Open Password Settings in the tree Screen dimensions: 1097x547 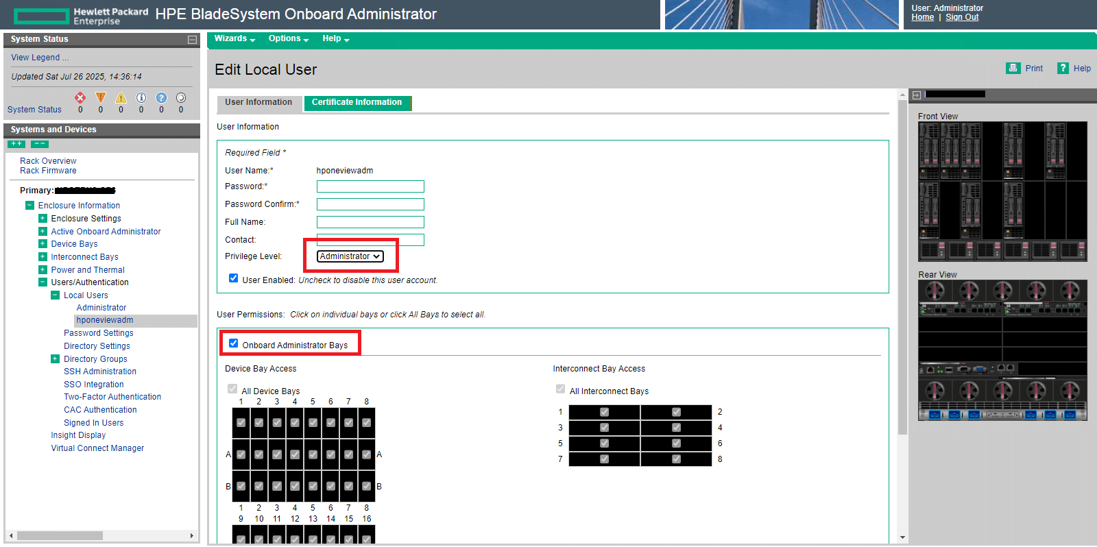(x=99, y=333)
